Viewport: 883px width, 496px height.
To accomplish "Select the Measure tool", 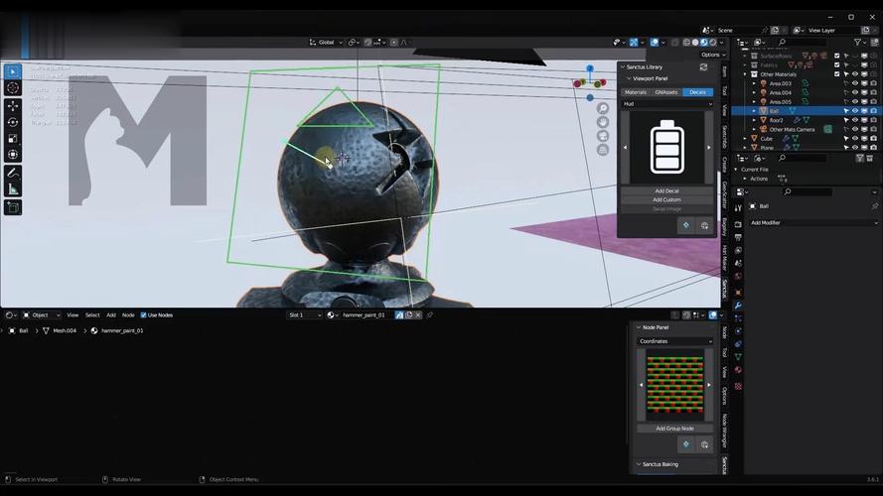I will 13,189.
